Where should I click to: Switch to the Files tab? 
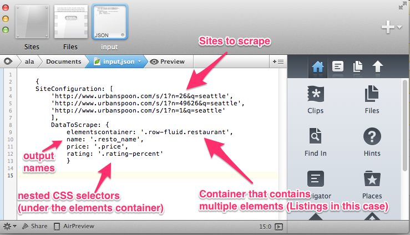point(71,26)
